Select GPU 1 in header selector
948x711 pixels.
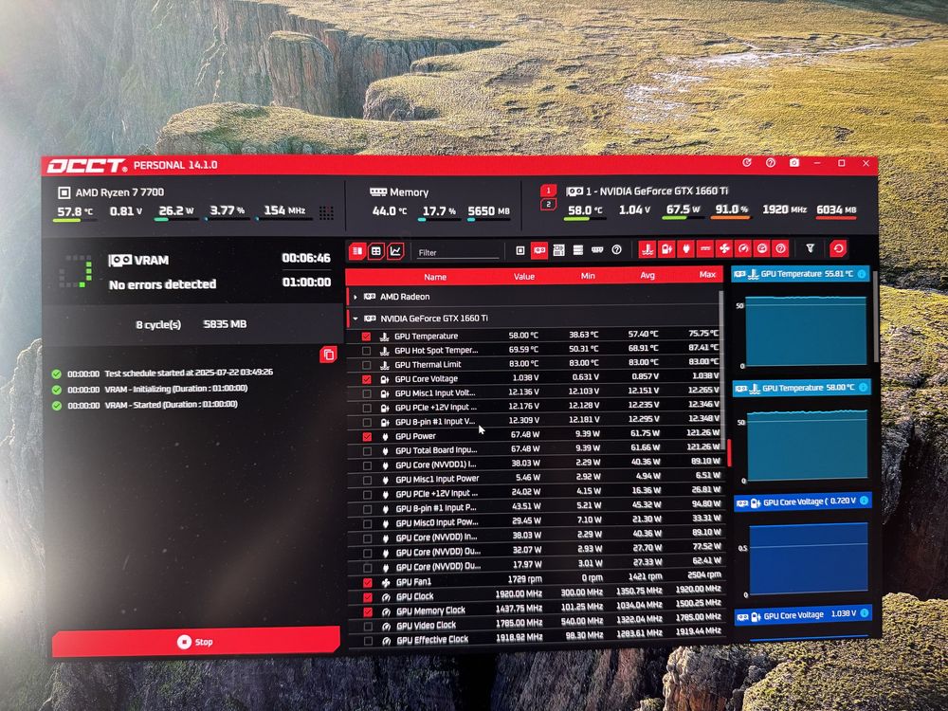tap(548, 191)
